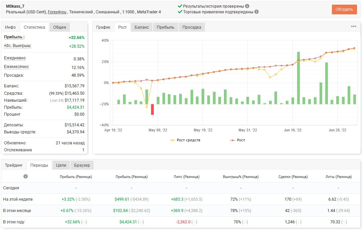Click the 'На этой неделе' row label
The height and width of the screenshot is (230, 363).
[x=18, y=199]
